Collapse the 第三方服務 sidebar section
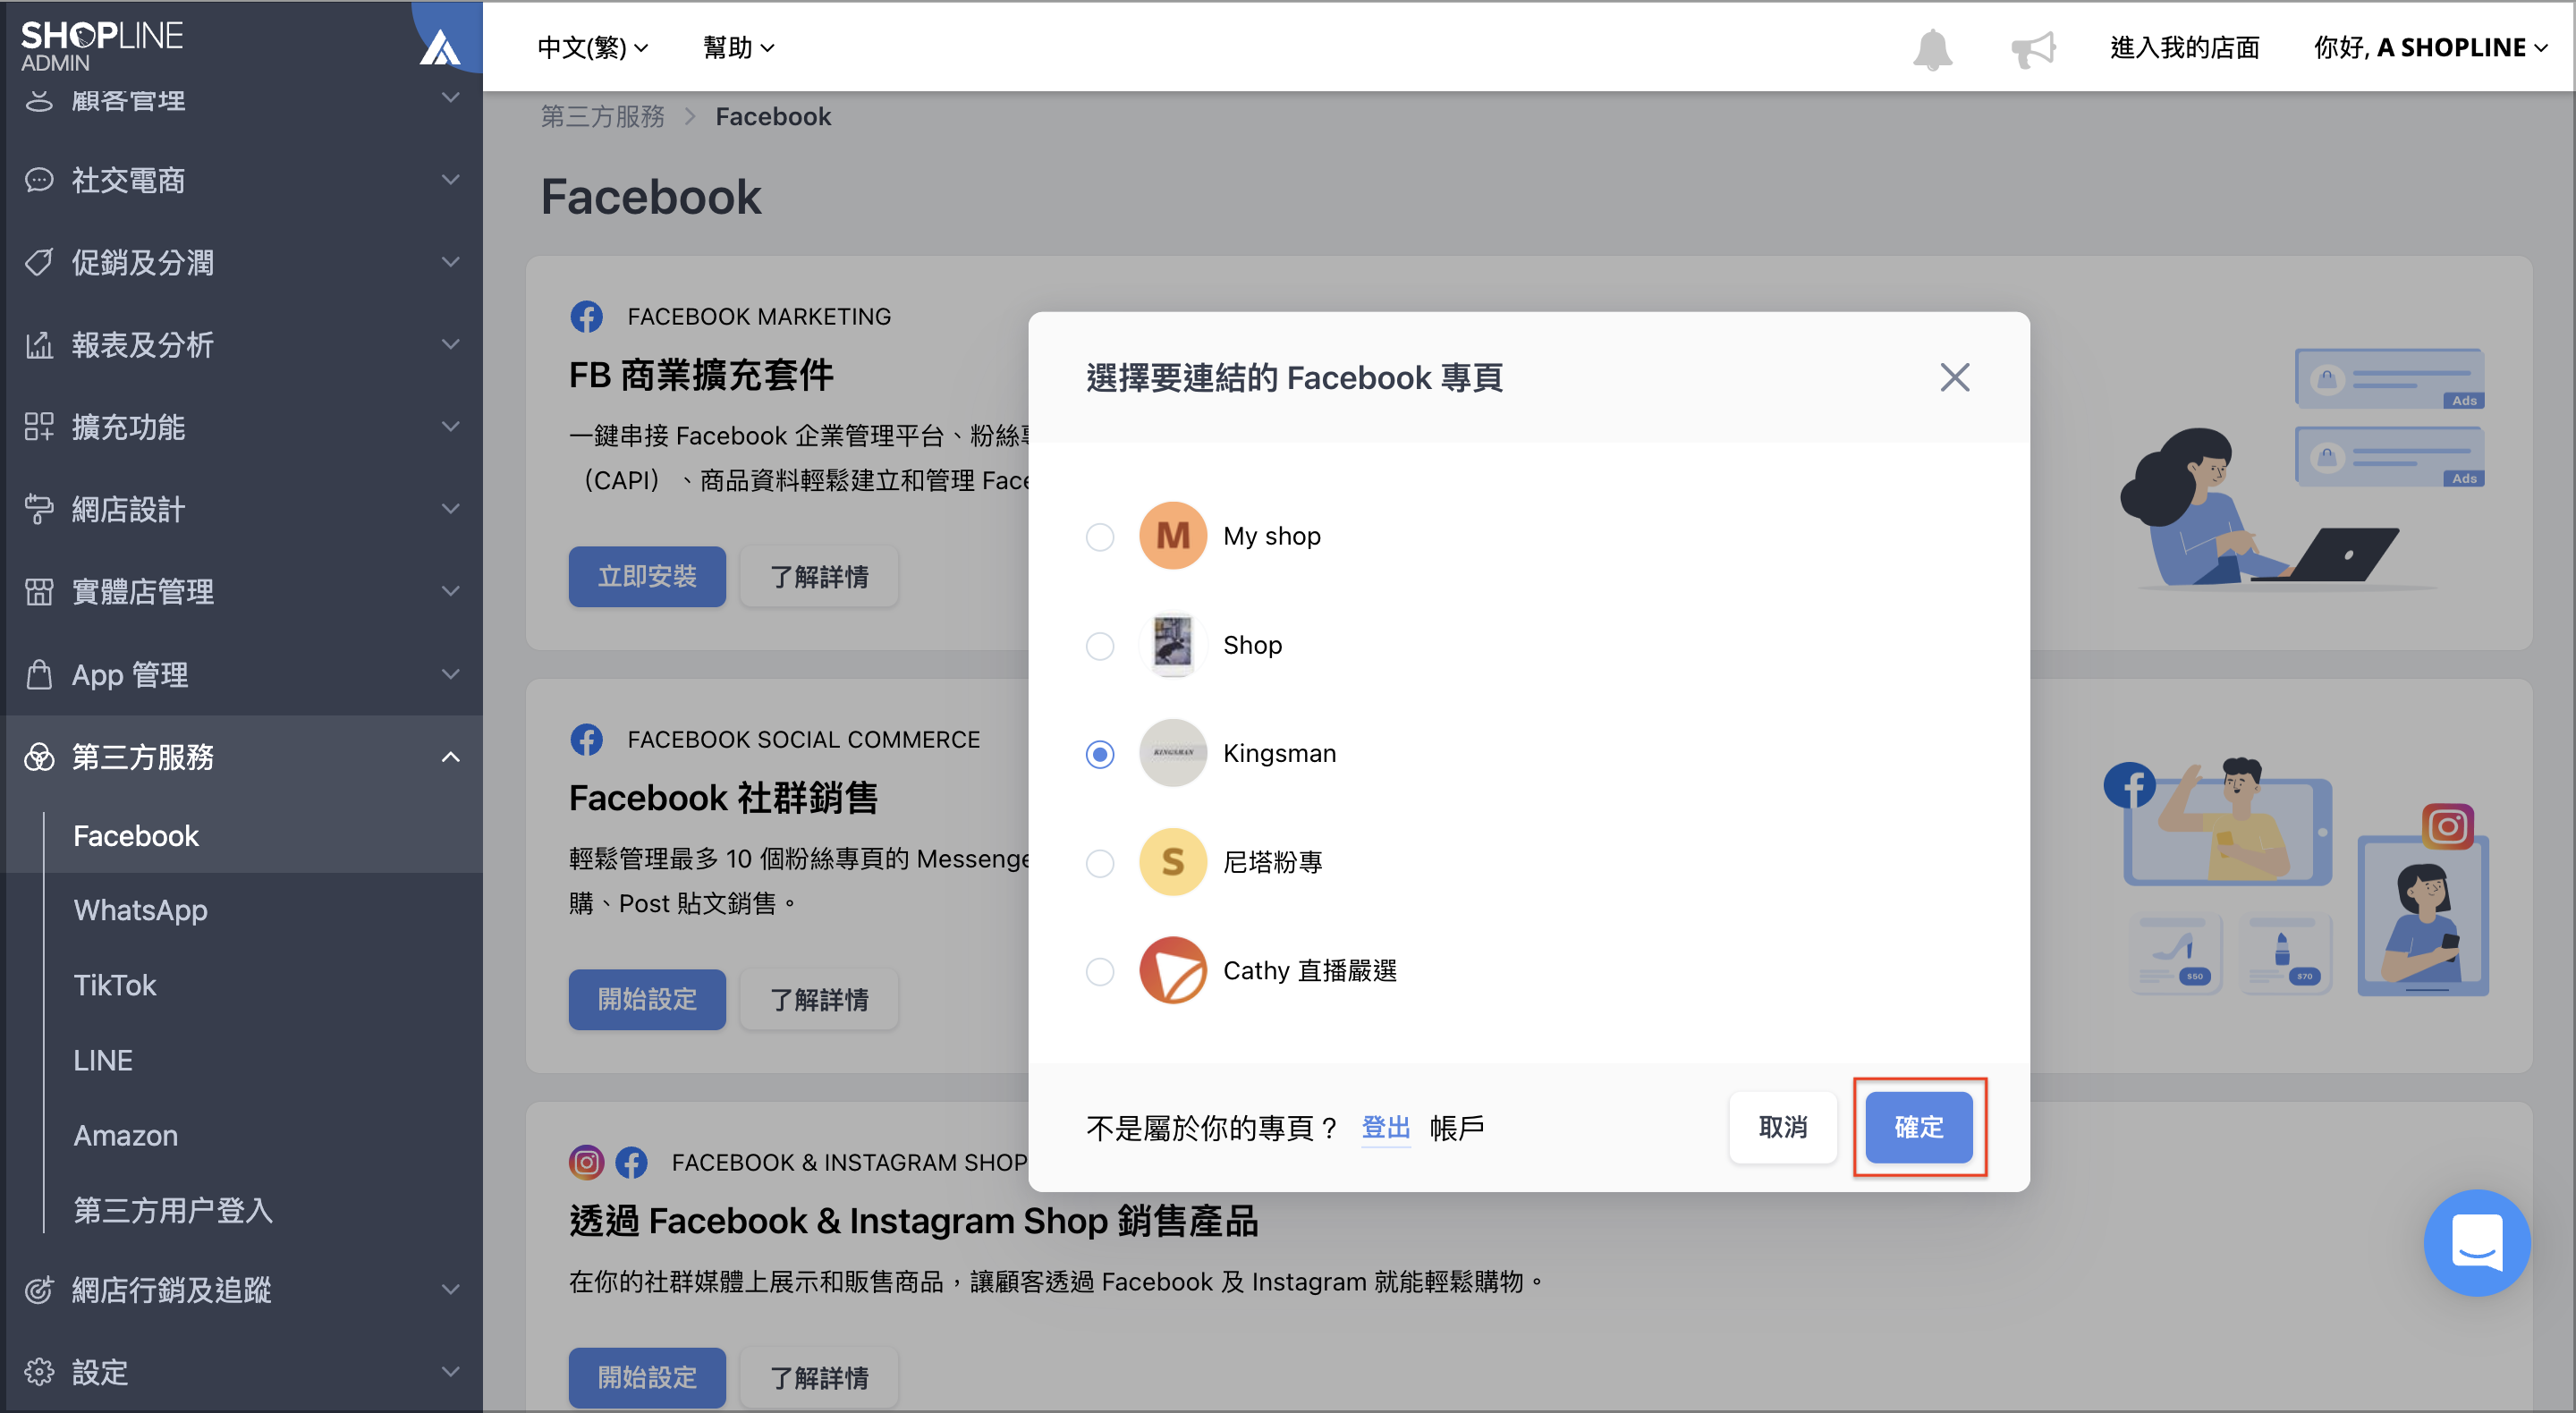The image size is (2576, 1413). (243, 757)
